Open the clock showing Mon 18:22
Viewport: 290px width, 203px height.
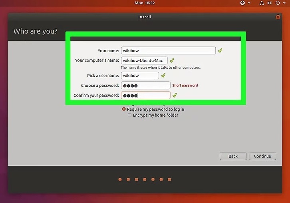coord(145,3)
